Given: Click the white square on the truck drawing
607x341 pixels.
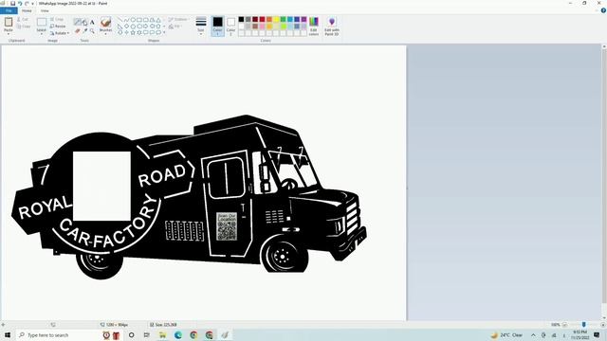Looking at the screenshot, I should 101,186.
